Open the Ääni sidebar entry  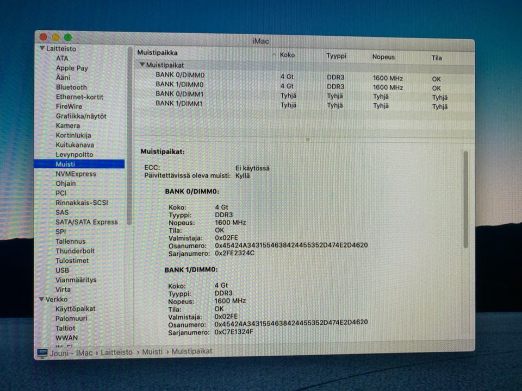tap(63, 78)
